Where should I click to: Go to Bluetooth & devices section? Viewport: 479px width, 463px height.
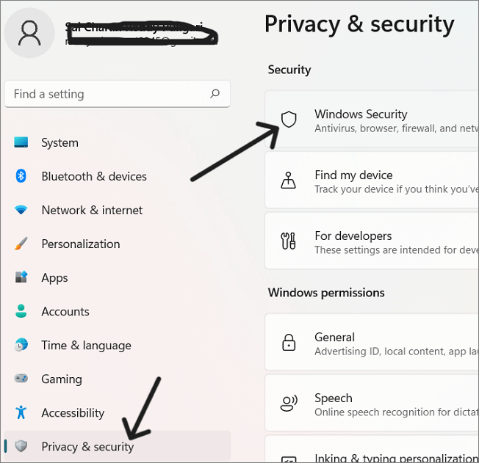tap(94, 176)
